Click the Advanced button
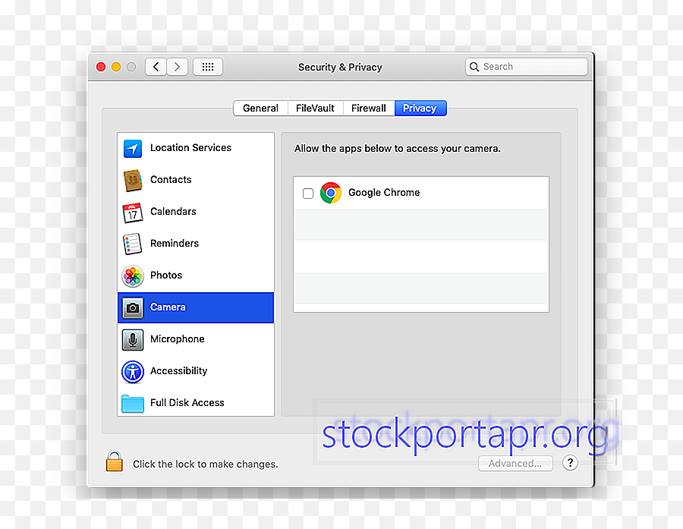Viewport: 683px width, 529px height. (515, 463)
